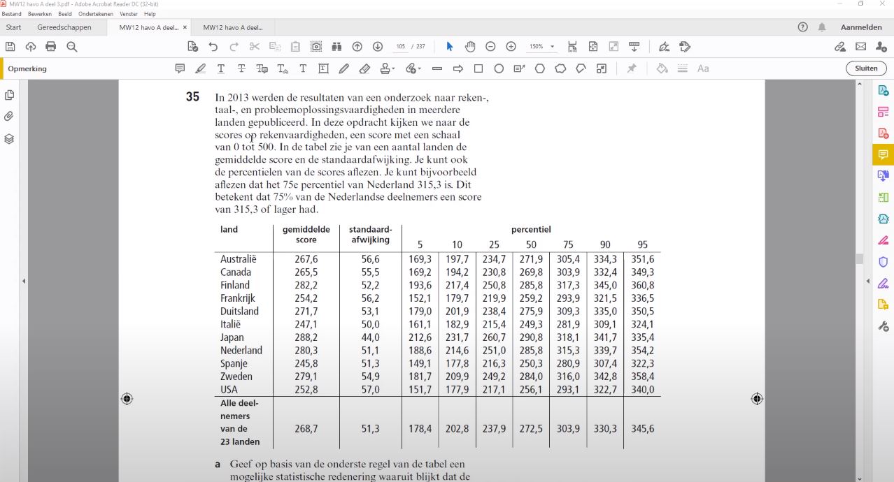Collapse the right tools pane arrow
Image resolution: width=894 pixels, height=482 pixels.
(867, 281)
